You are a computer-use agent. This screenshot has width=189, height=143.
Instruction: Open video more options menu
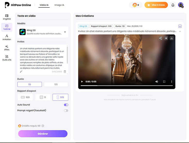pyautogui.click(x=171, y=82)
